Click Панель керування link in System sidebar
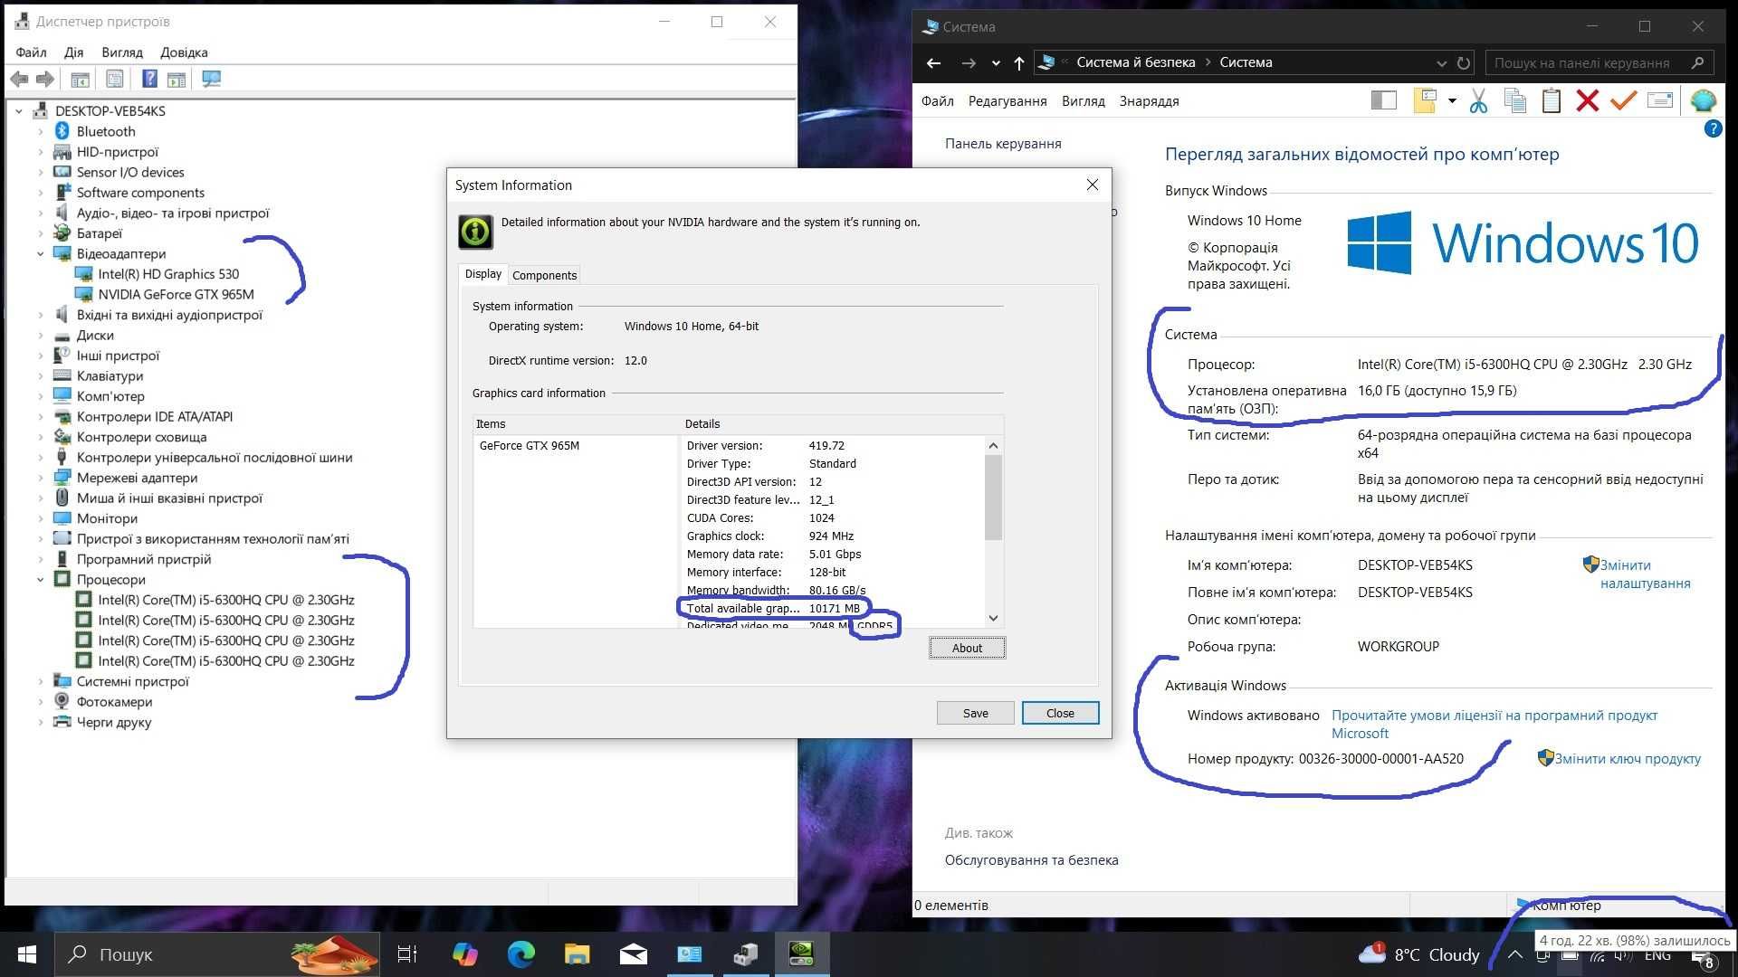Screen dimensions: 1738x977 click(x=1003, y=144)
